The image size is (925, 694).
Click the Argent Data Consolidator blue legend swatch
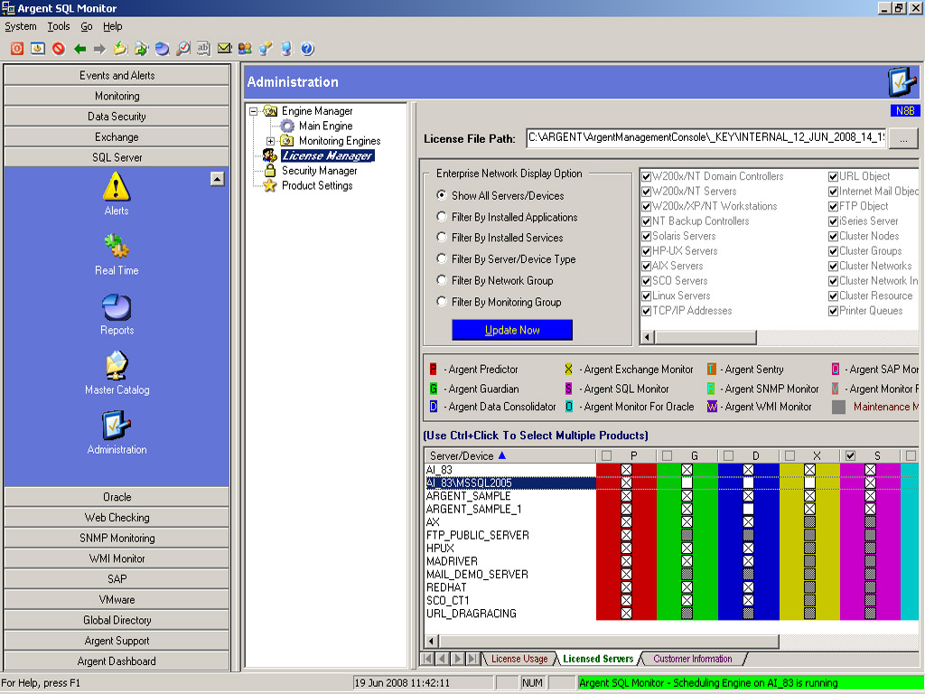coord(434,407)
